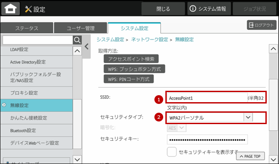Open Bluetooth設定 menu item
Screen dimensions: 279x164
36,130
